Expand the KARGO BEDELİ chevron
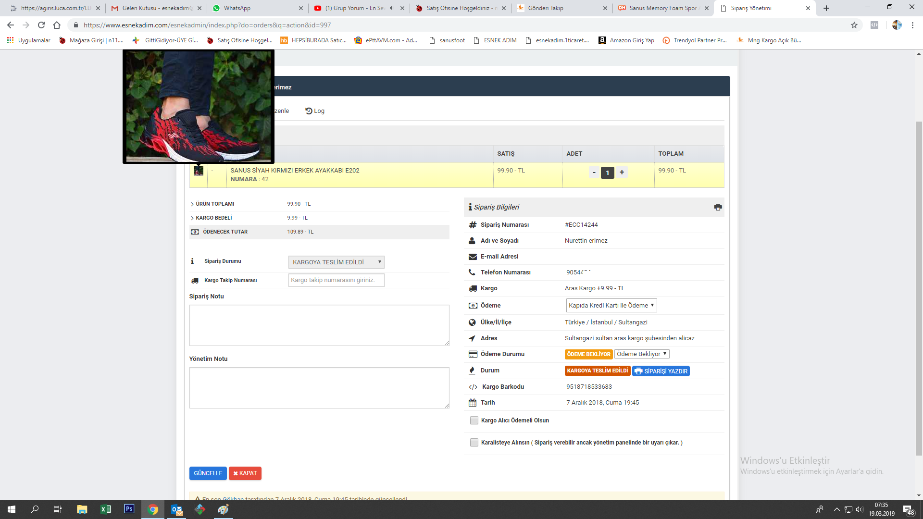This screenshot has height=519, width=923. tap(192, 218)
